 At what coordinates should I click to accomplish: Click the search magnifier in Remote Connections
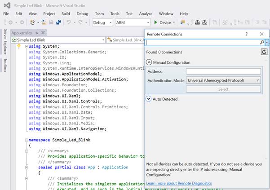[261, 42]
